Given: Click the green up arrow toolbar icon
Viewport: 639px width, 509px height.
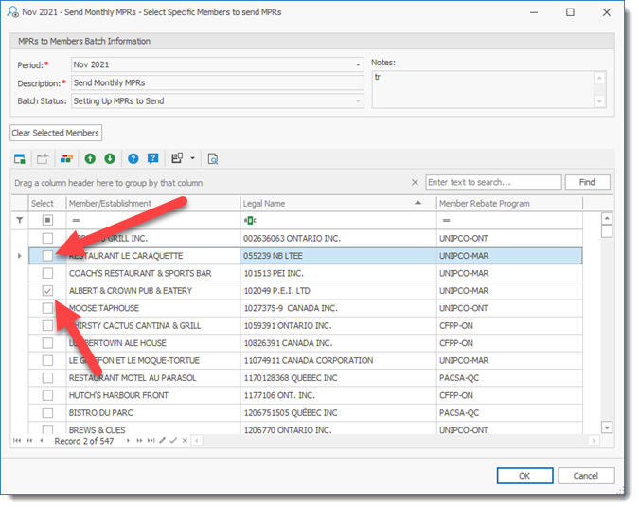Looking at the screenshot, I should pyautogui.click(x=90, y=158).
